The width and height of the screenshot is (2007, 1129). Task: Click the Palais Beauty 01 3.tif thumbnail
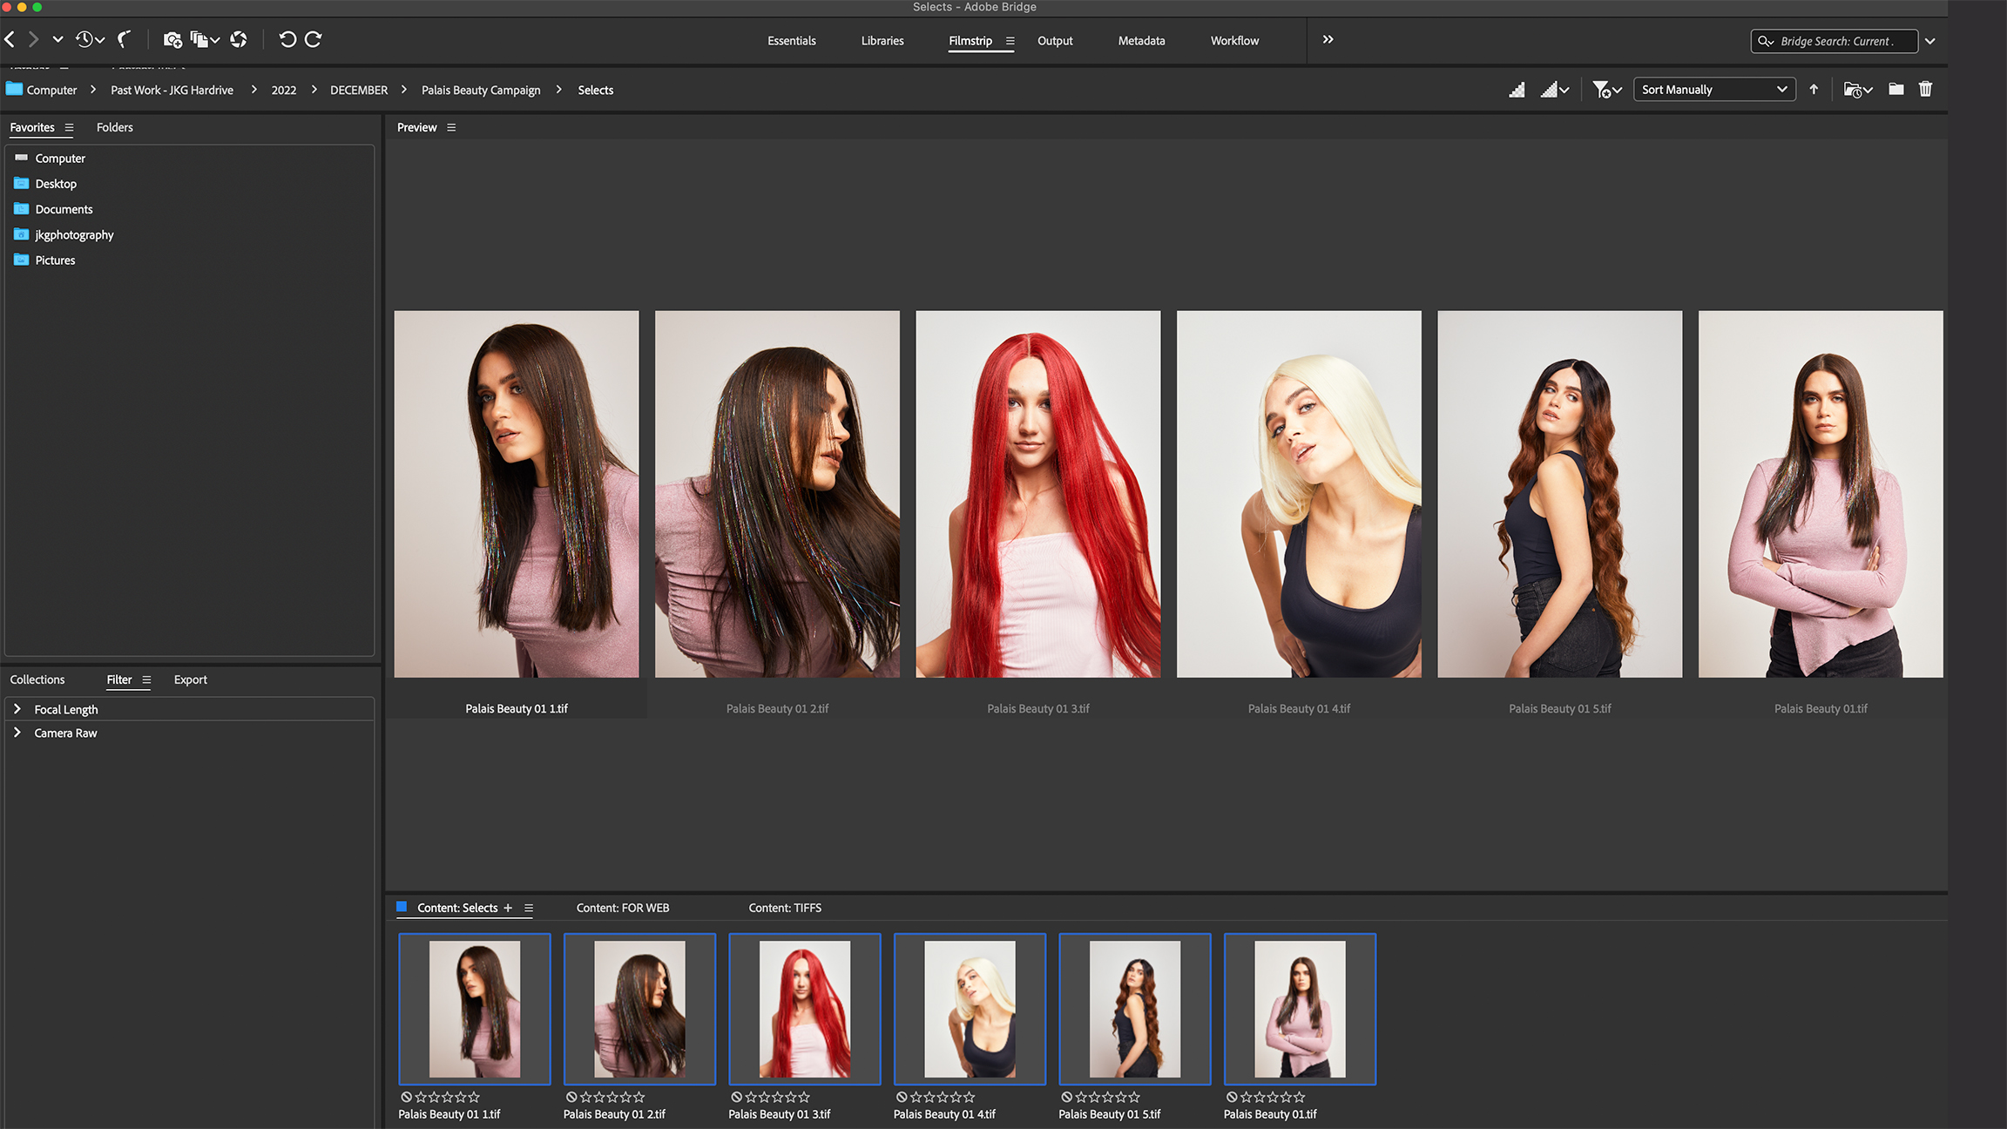[x=804, y=1008]
